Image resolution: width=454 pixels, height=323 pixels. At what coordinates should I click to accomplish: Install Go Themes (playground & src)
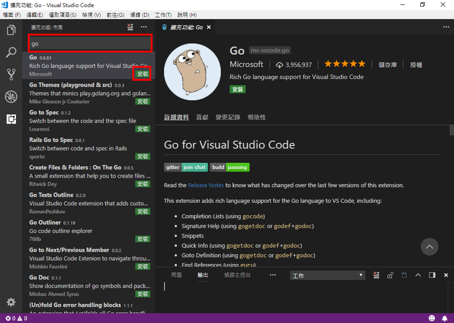(143, 101)
